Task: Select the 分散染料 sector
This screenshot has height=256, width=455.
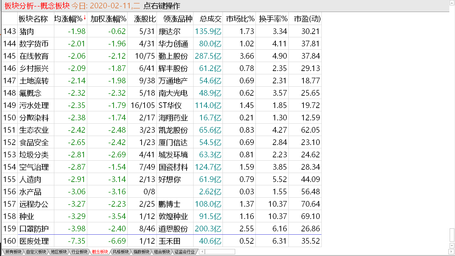Action: click(x=34, y=118)
